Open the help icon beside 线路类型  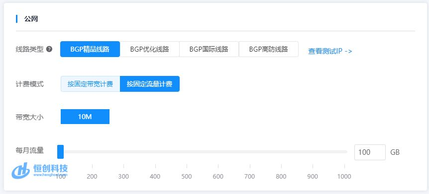[x=49, y=49]
